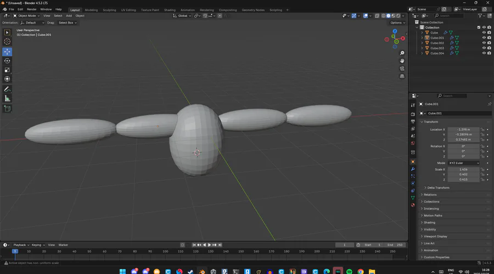
Task: Open the Object Data green triangle tab
Action: (x=413, y=198)
